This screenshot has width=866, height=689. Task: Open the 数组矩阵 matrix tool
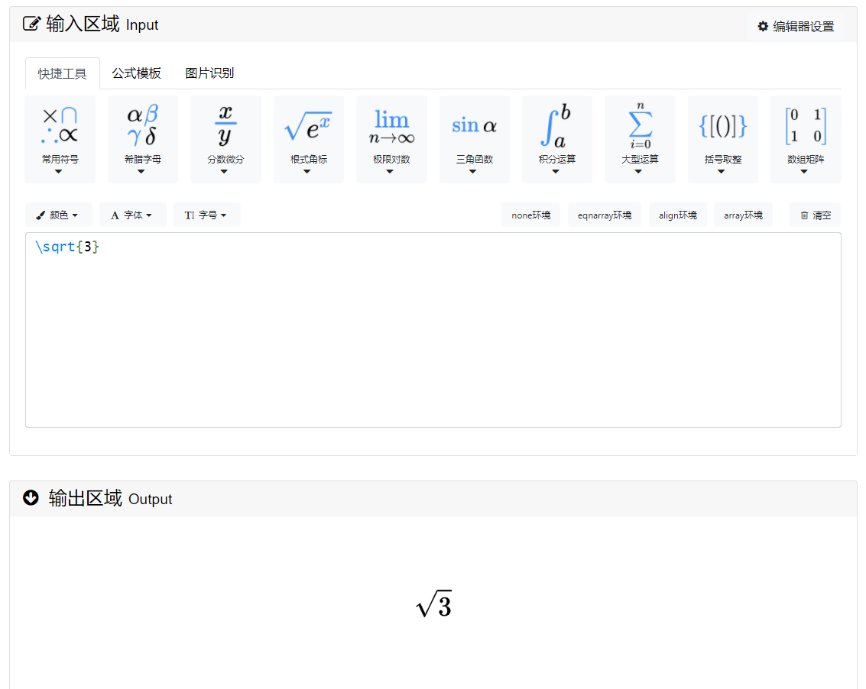(806, 139)
